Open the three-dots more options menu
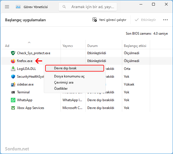The image size is (173, 154). pyautogui.click(x=165, y=20)
